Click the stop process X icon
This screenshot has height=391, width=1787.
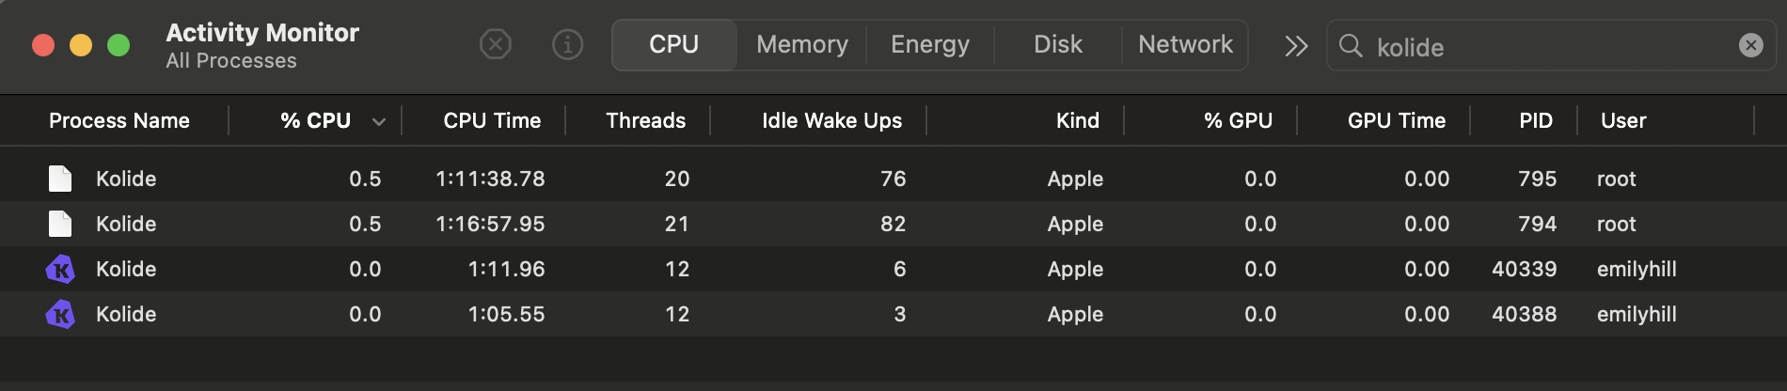pyautogui.click(x=495, y=44)
